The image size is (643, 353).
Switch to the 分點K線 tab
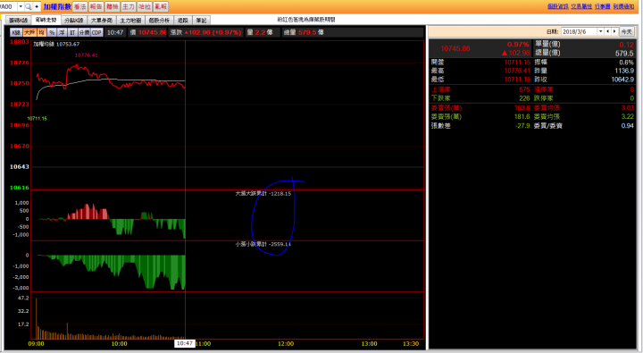74,21
